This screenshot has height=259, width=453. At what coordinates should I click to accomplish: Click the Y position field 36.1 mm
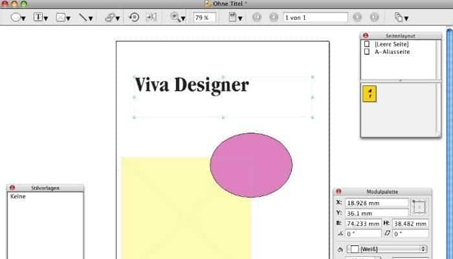[377, 213]
